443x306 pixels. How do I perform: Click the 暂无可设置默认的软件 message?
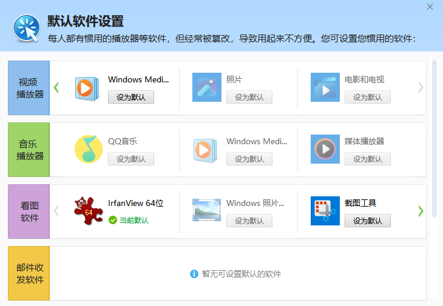coord(242,274)
